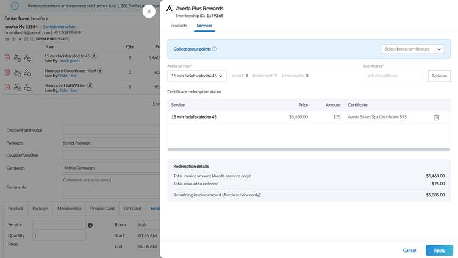Click the $5,385.00 remaining invoice amount
The height and width of the screenshot is (258, 458).
435,195
